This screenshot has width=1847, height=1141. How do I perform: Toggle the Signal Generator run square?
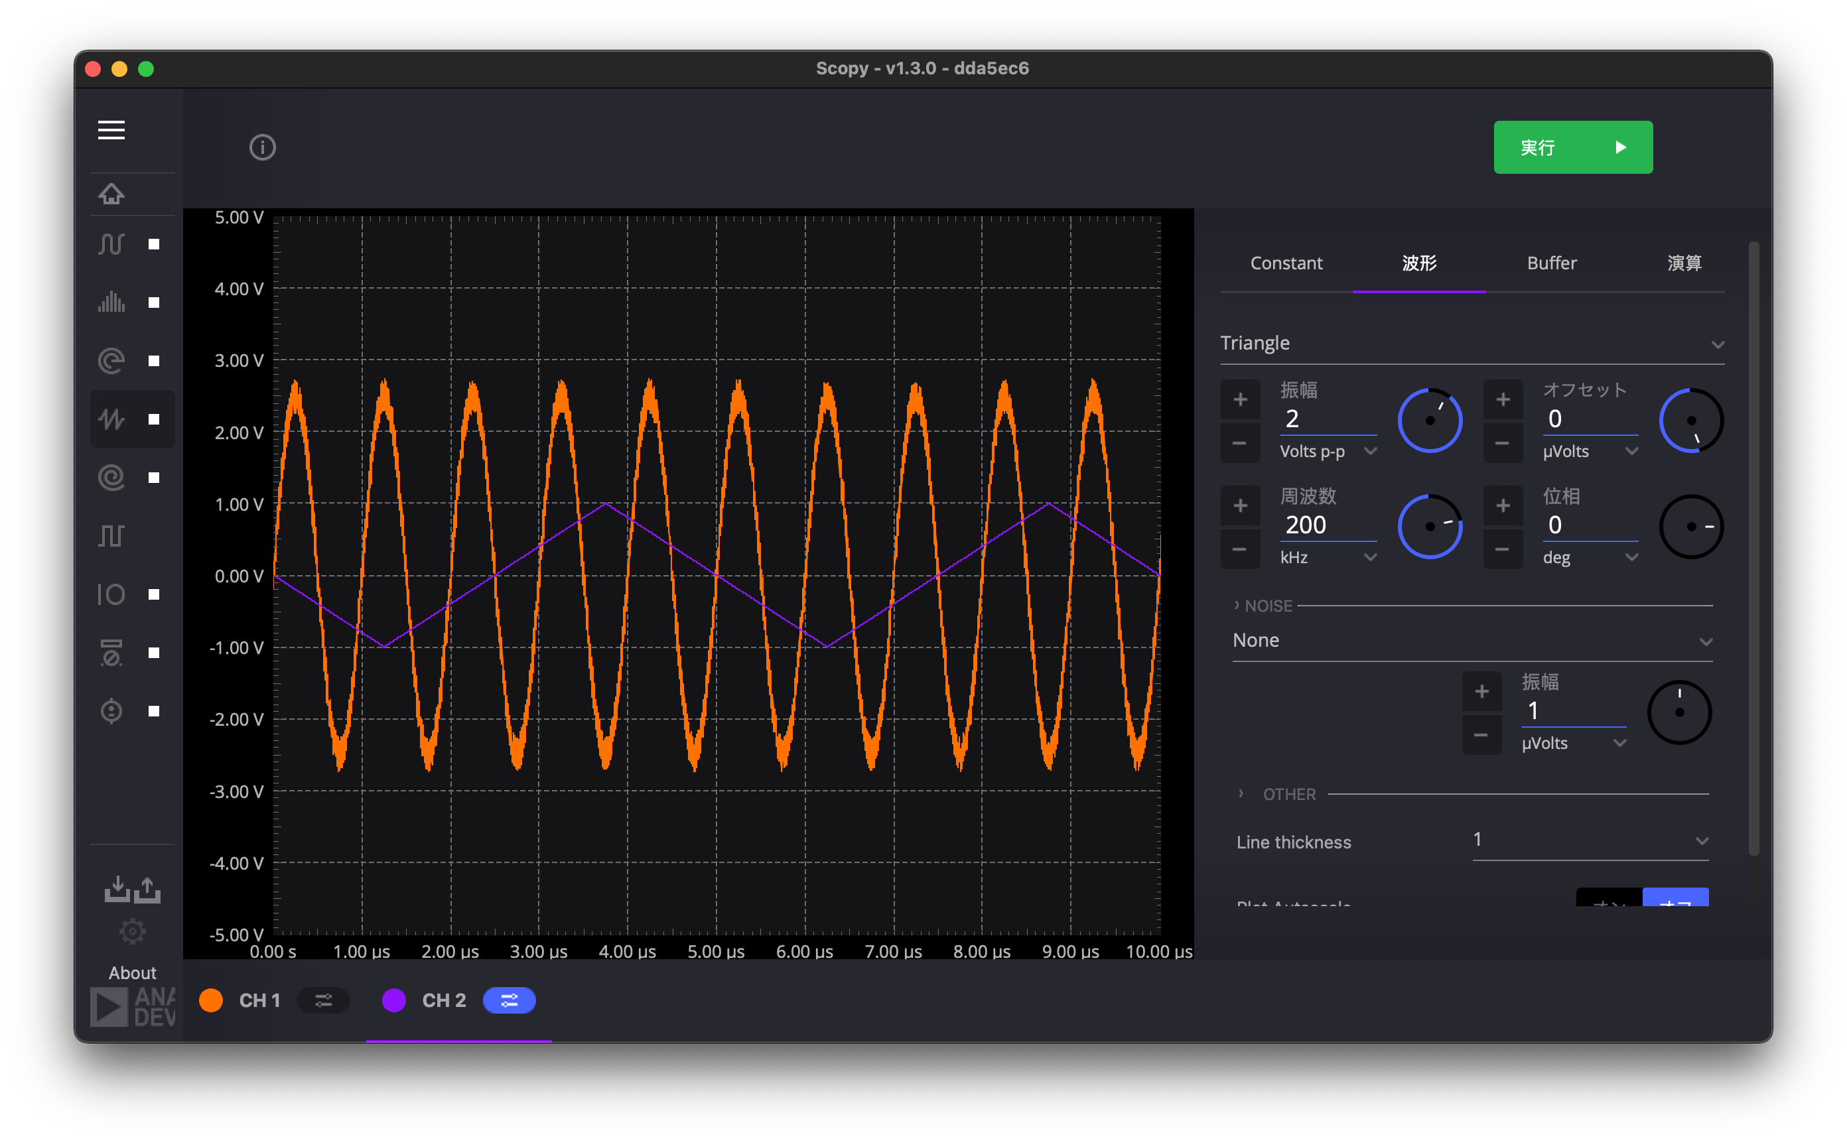pyautogui.click(x=154, y=419)
